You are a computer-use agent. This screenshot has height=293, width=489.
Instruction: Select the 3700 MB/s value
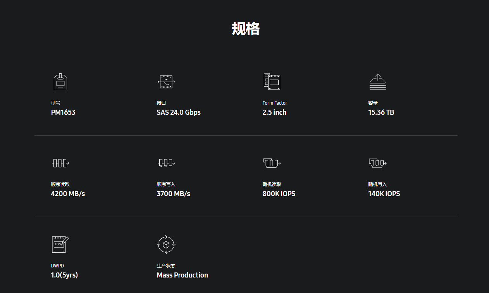(x=174, y=194)
